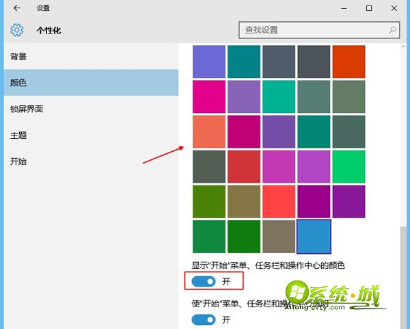Select 颜色 in the sidebar
The image size is (410, 329).
19,83
